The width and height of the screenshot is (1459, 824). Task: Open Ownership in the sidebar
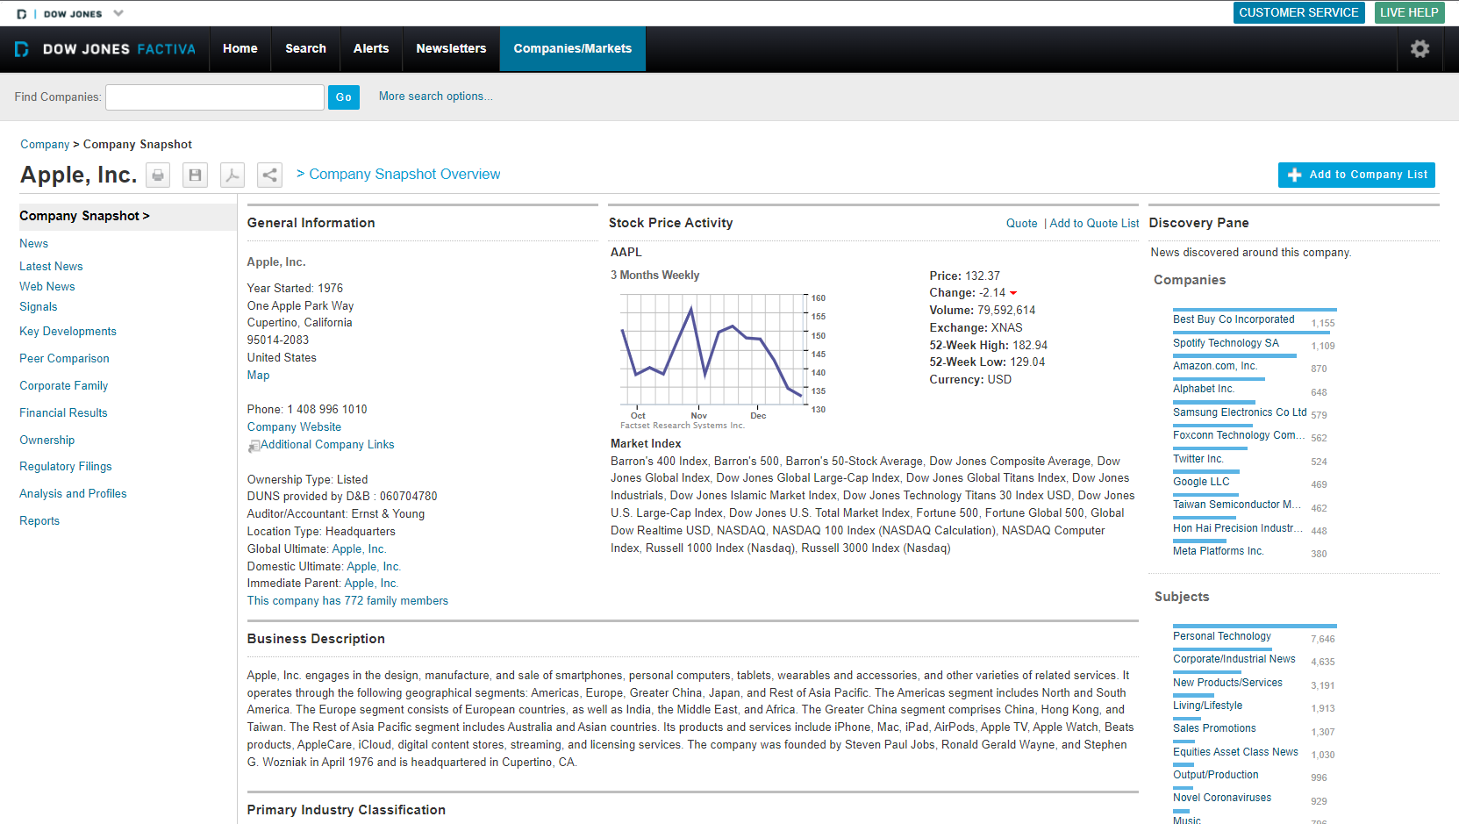(47, 441)
